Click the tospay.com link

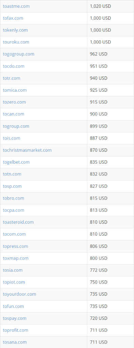click(15, 318)
